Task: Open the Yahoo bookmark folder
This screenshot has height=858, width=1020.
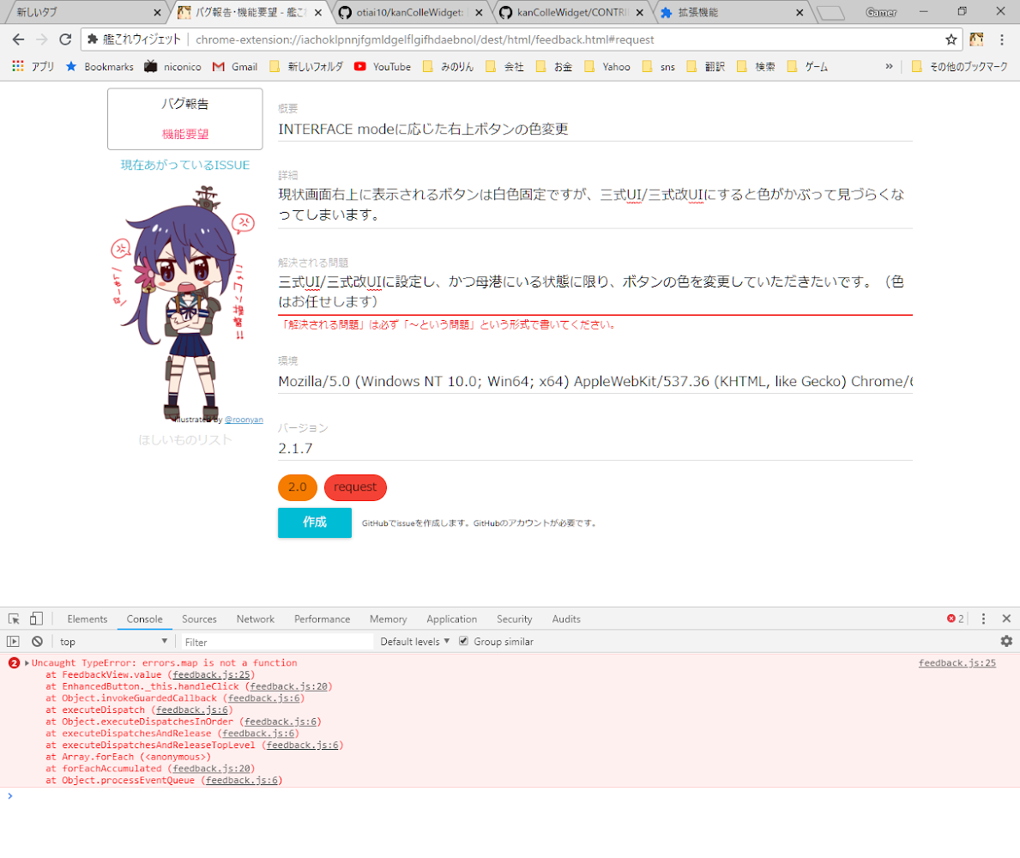Action: tap(607, 66)
